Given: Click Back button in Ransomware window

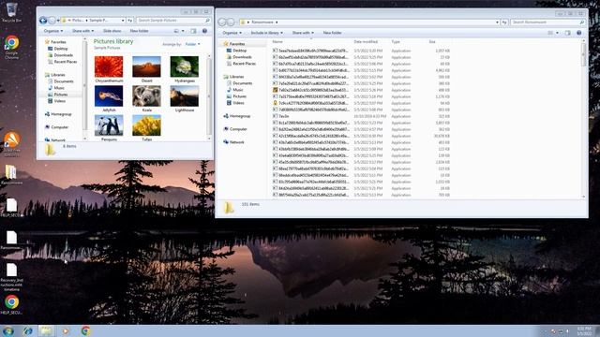Looking at the screenshot, I should tap(222, 22).
